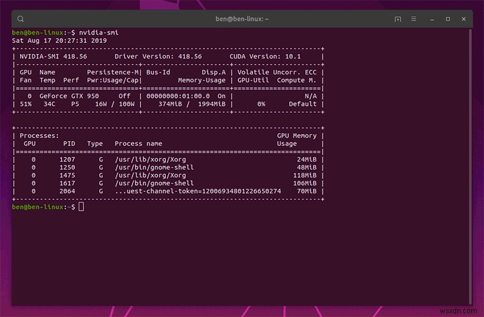This screenshot has width=484, height=317.
Task: Click the ...uest-channel-token process name
Action: click(198, 191)
